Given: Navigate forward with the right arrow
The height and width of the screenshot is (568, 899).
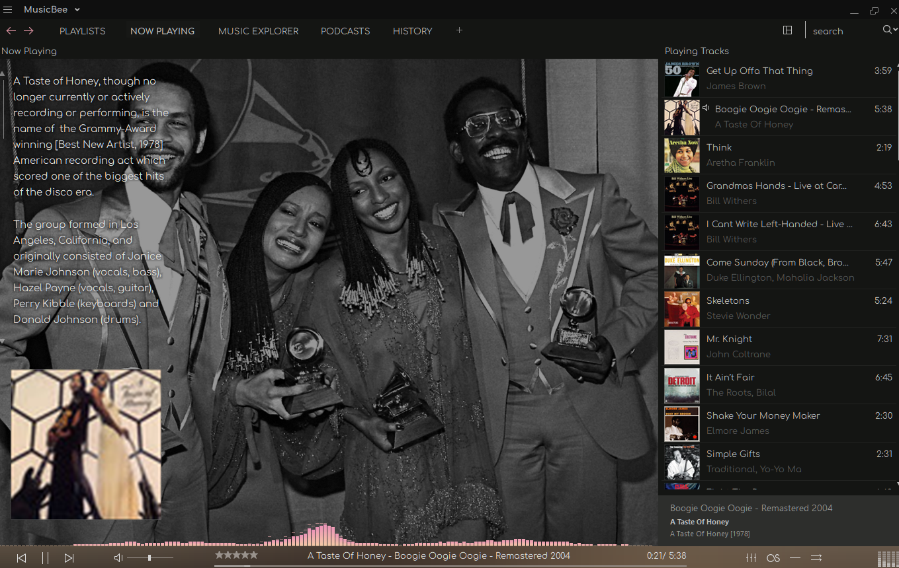Looking at the screenshot, I should (x=28, y=30).
